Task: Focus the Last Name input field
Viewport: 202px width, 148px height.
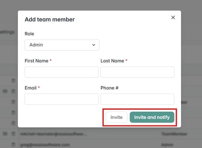Action: coord(137,72)
